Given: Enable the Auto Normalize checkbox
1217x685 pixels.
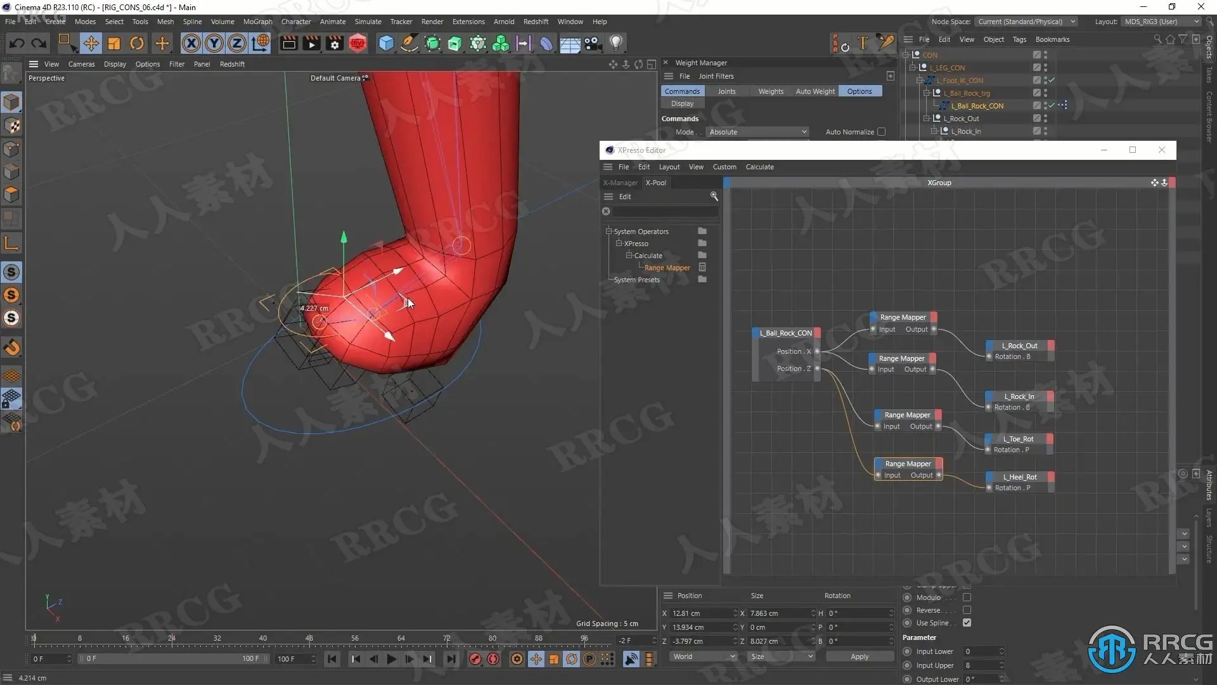Looking at the screenshot, I should [881, 132].
